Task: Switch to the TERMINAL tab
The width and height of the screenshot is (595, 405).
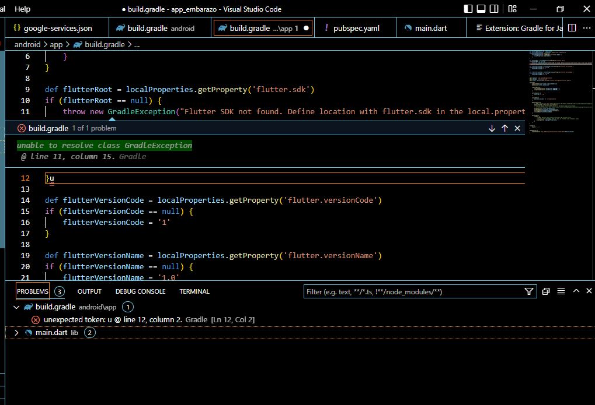Action: click(x=194, y=291)
